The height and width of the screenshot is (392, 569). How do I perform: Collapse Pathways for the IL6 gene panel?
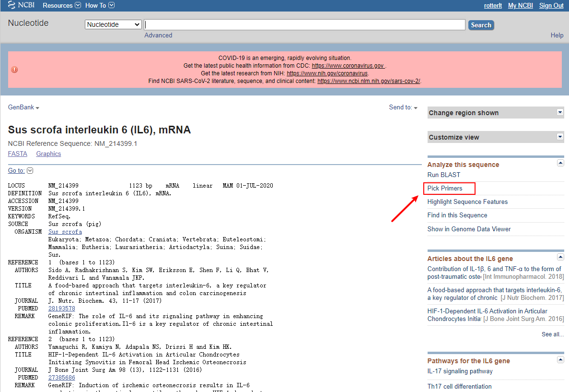(560, 360)
